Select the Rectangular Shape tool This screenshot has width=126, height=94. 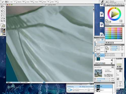pos(4,14)
